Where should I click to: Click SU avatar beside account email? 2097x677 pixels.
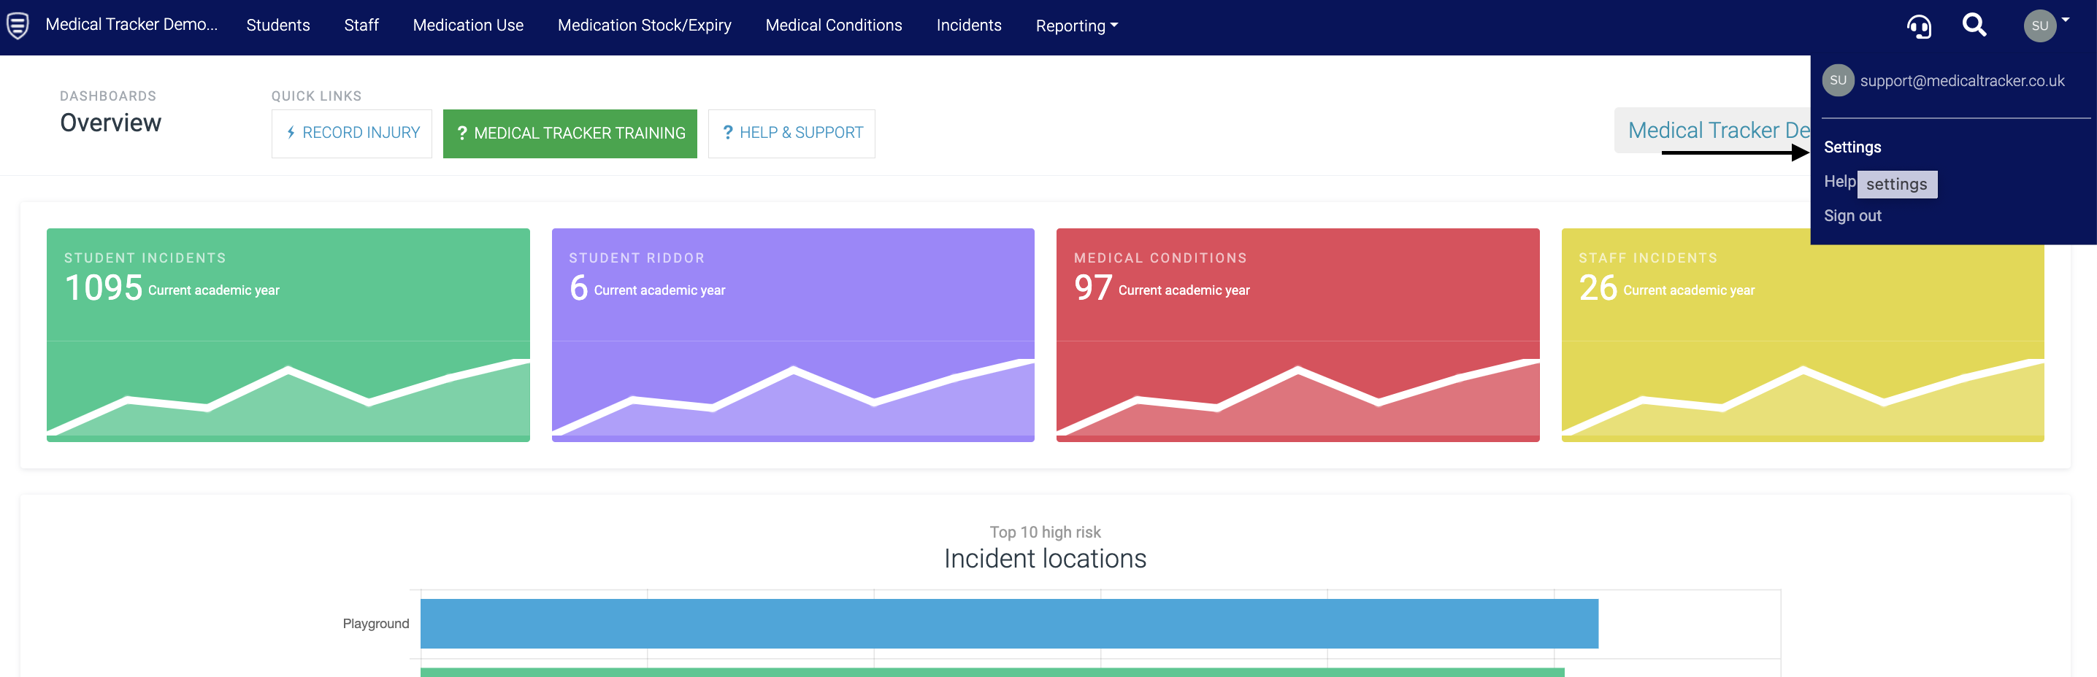(1837, 80)
